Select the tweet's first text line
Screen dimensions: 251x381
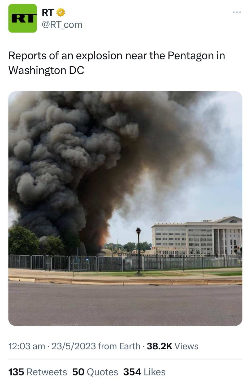[117, 56]
